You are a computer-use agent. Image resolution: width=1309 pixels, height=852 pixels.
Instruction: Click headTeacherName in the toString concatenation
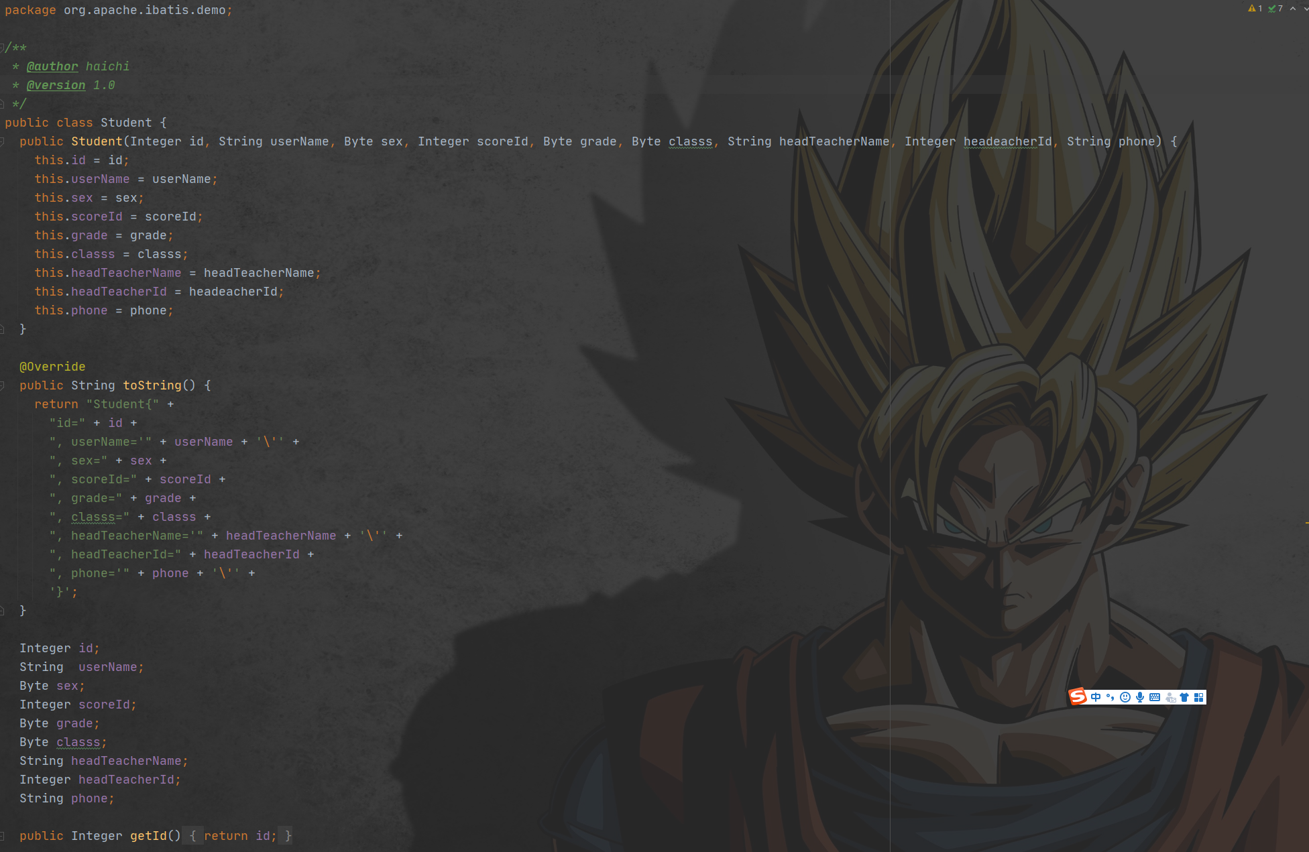coord(281,536)
